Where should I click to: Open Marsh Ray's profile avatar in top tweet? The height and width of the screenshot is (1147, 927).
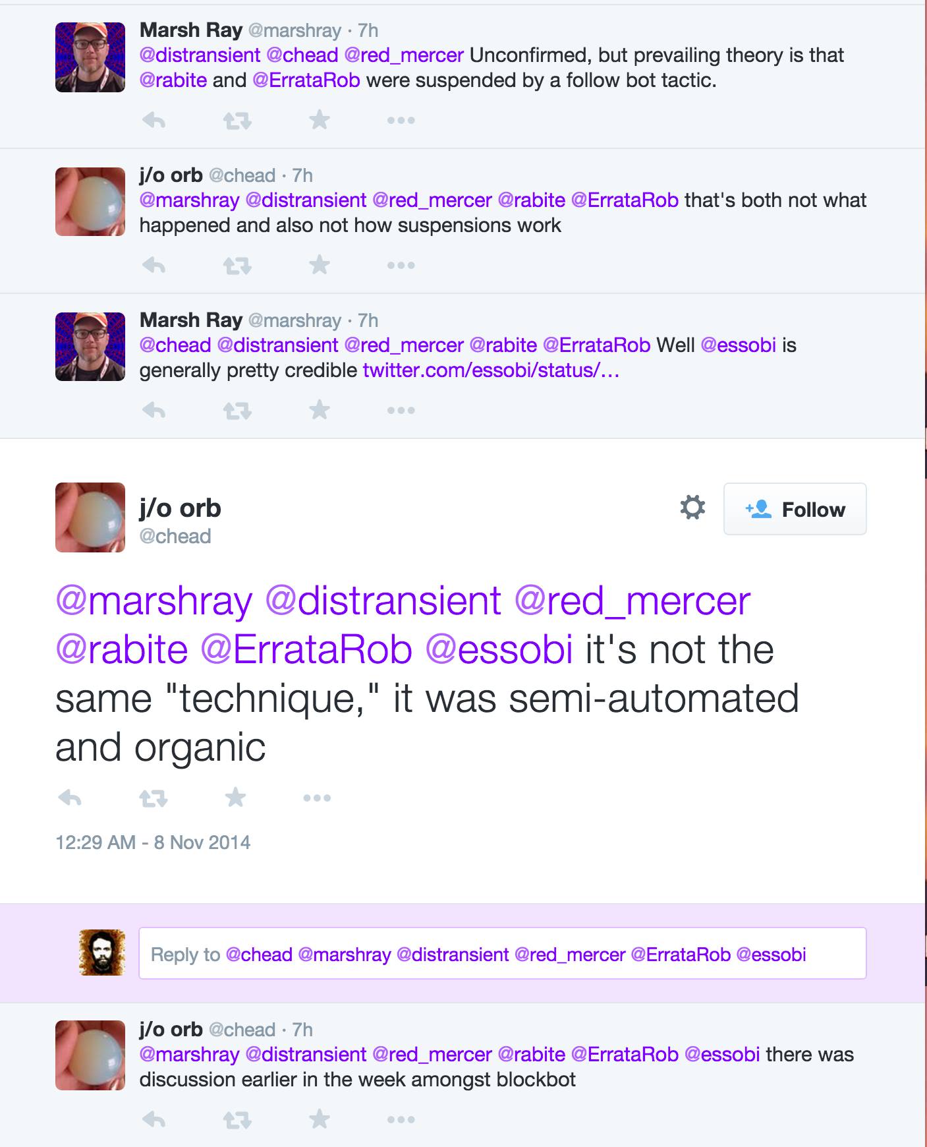tap(90, 57)
